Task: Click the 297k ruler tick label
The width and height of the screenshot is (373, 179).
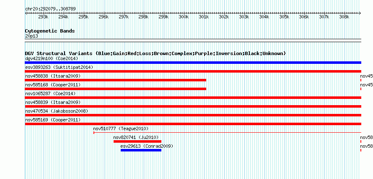Action: click(124, 17)
